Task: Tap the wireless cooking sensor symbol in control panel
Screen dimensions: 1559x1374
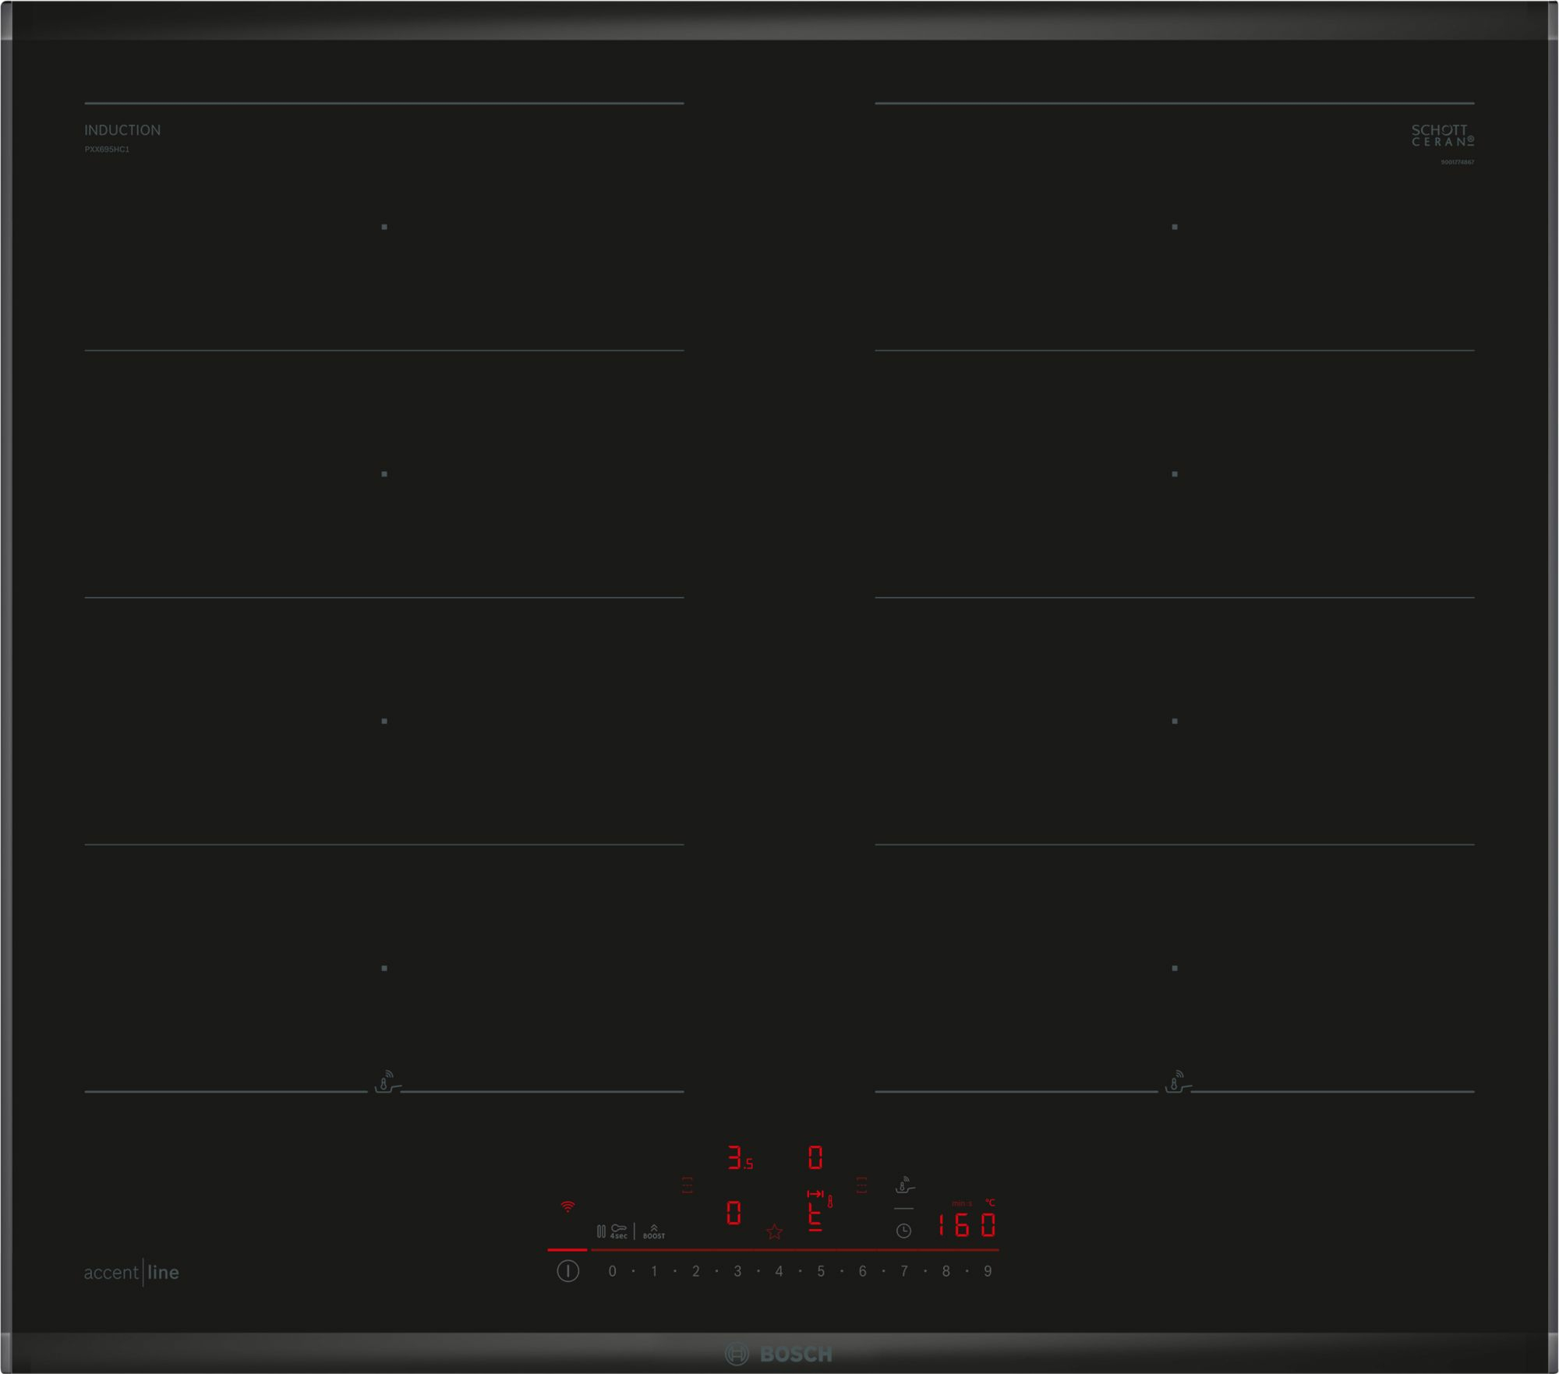Action: pyautogui.click(x=904, y=1185)
